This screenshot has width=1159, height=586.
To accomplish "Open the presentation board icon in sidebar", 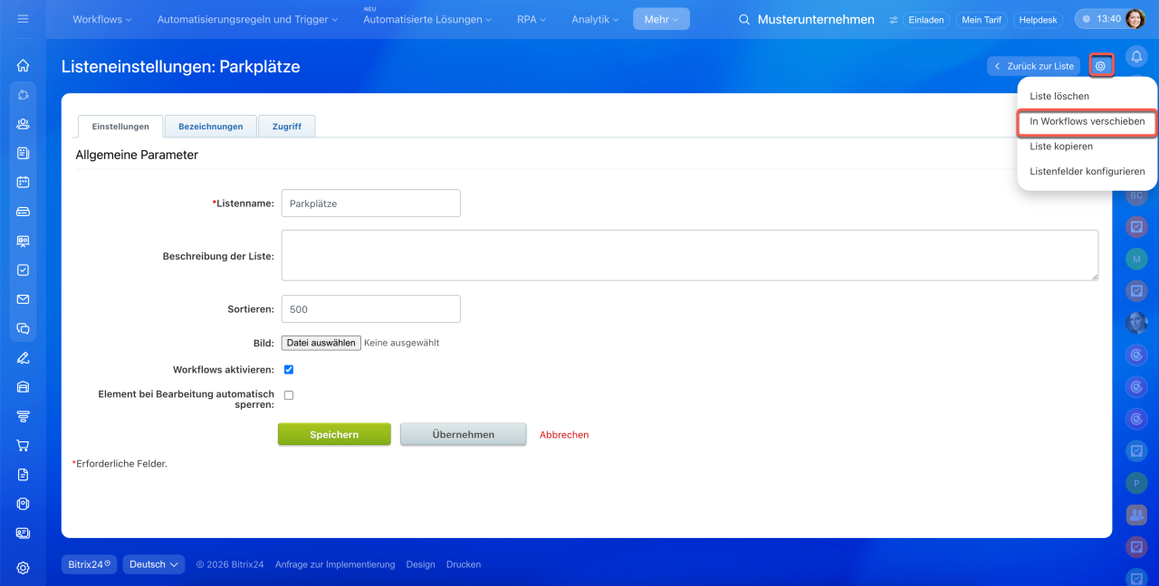I will tap(23, 241).
